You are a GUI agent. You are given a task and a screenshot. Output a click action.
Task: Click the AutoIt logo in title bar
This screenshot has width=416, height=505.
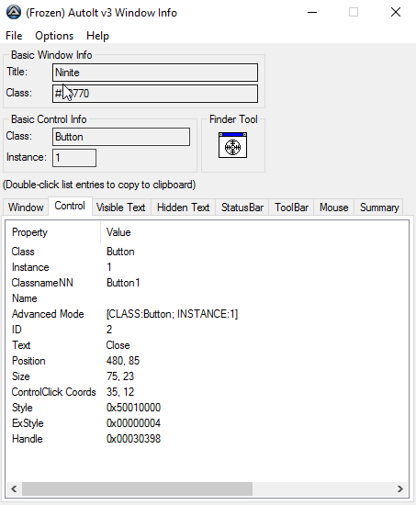coord(14,13)
